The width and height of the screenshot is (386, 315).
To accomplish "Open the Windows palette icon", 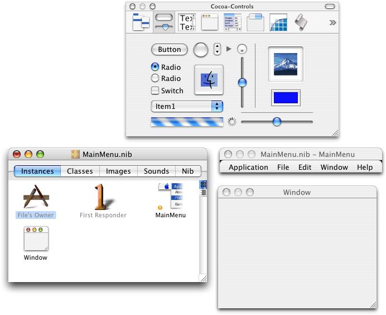I will (210, 22).
